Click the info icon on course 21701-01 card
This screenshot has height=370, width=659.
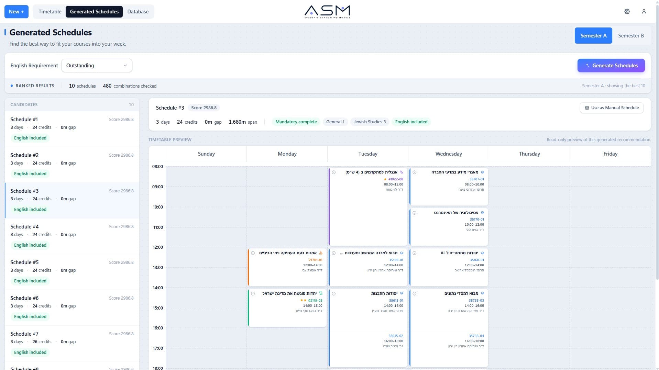tap(253, 253)
